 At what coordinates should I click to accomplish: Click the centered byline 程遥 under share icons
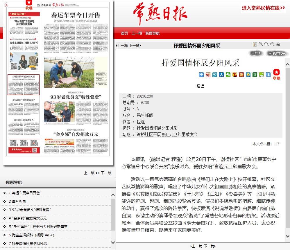pos(201,86)
